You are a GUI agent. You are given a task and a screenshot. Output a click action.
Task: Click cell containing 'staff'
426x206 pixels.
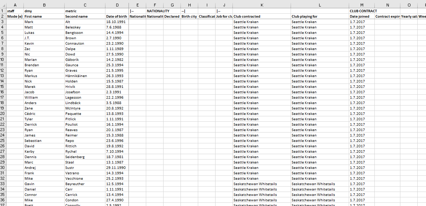point(15,11)
